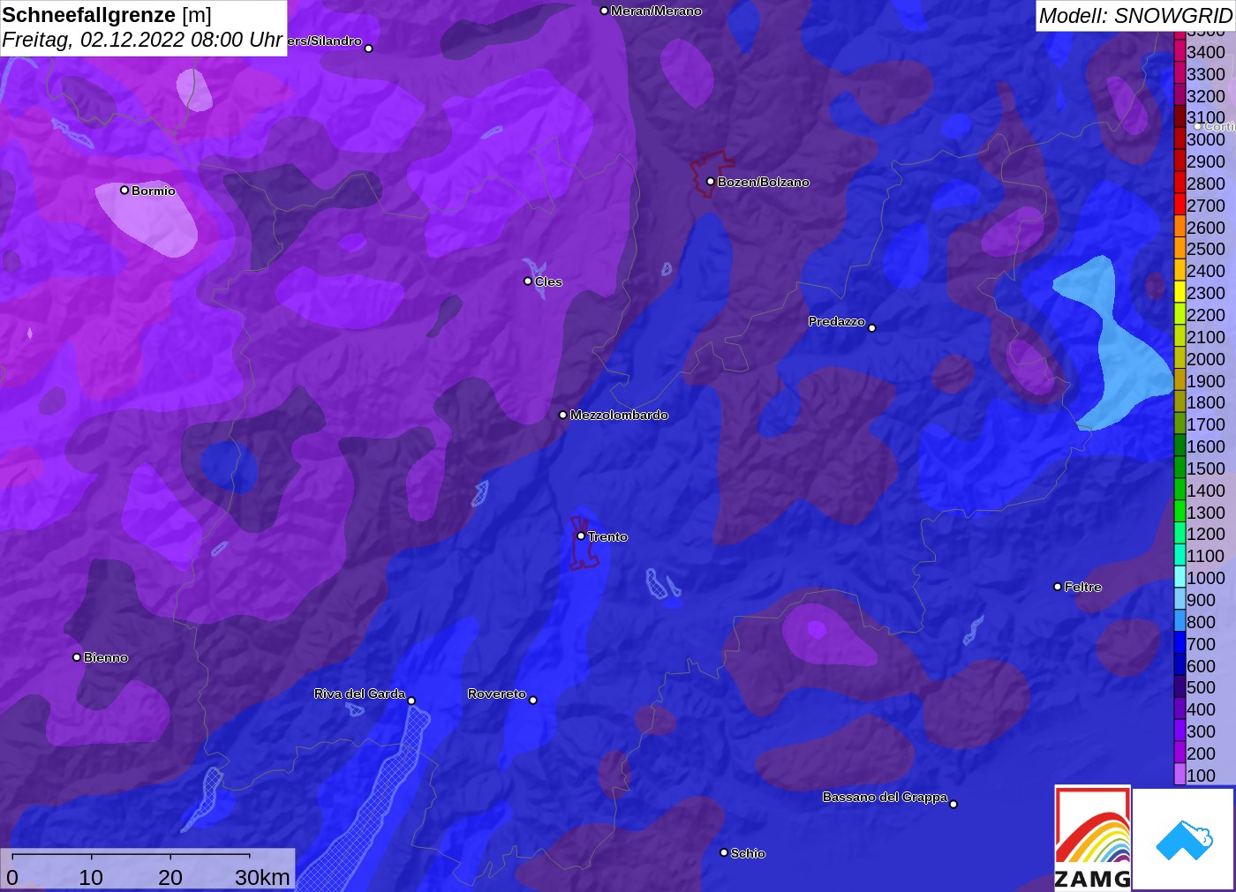Pick the 1000 m legend color swatch
This screenshot has height=892, width=1236.
tap(1179, 577)
